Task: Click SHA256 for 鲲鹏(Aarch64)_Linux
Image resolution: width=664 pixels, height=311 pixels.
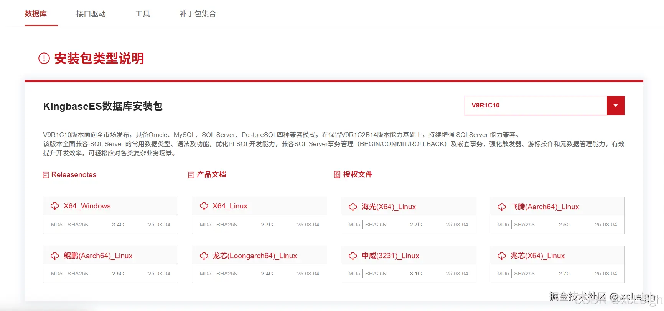Action: click(x=78, y=274)
